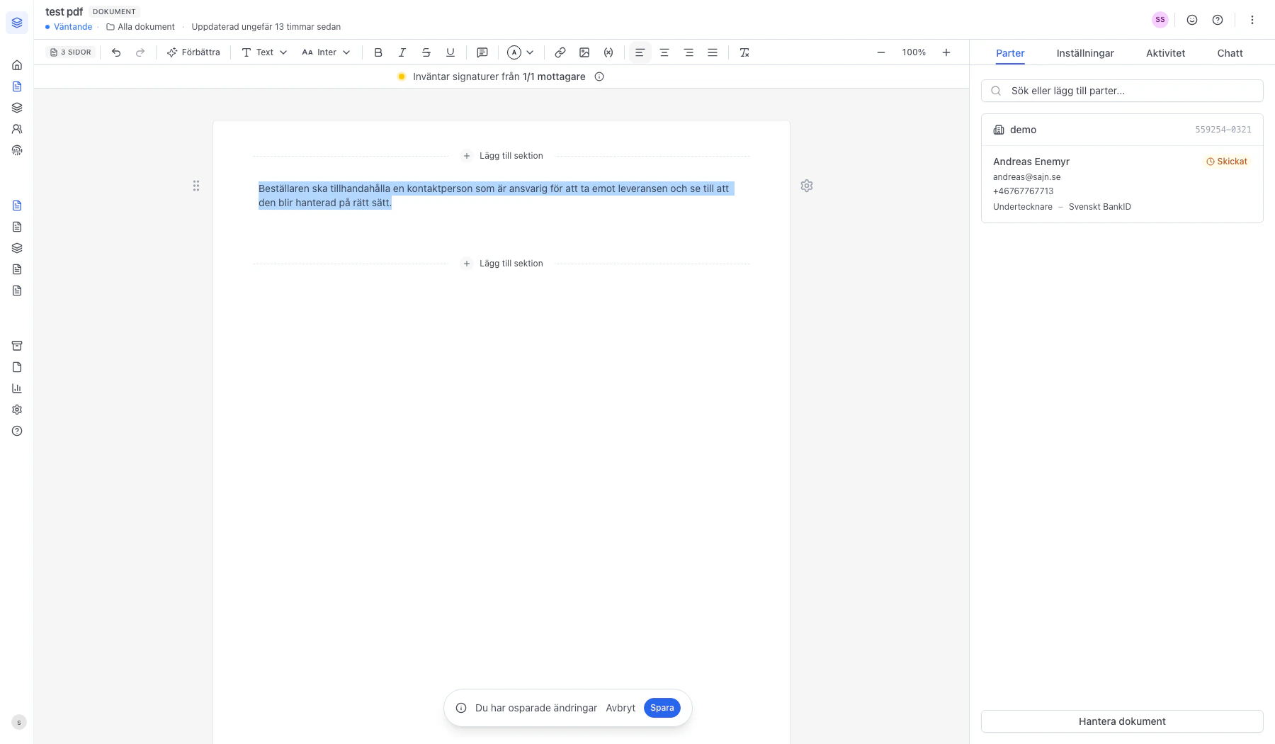Click Spara to save changes
This screenshot has width=1275, height=744.
coord(662,708)
